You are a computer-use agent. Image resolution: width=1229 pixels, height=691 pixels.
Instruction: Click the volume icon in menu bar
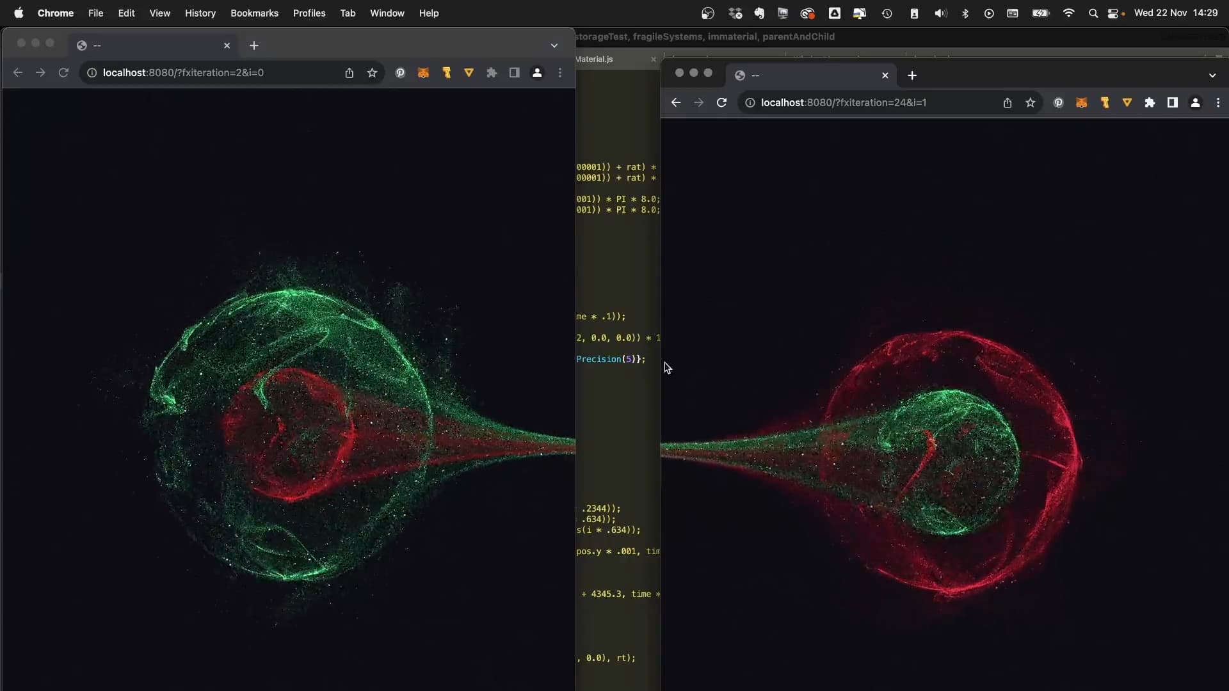pos(940,13)
